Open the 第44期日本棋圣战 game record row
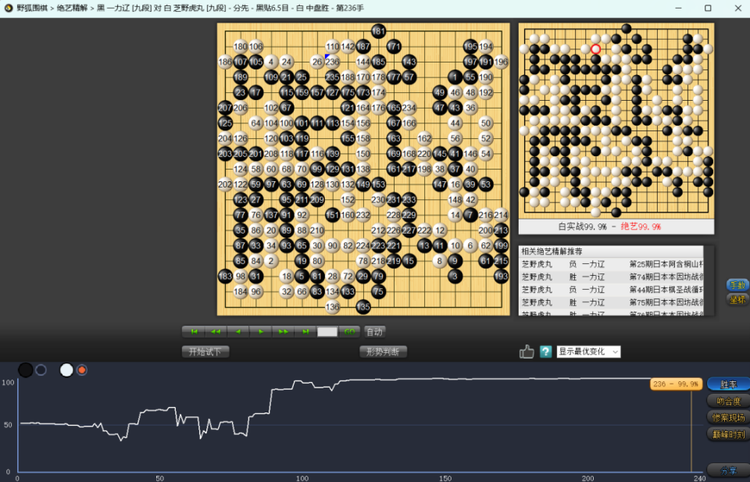 pyautogui.click(x=611, y=290)
